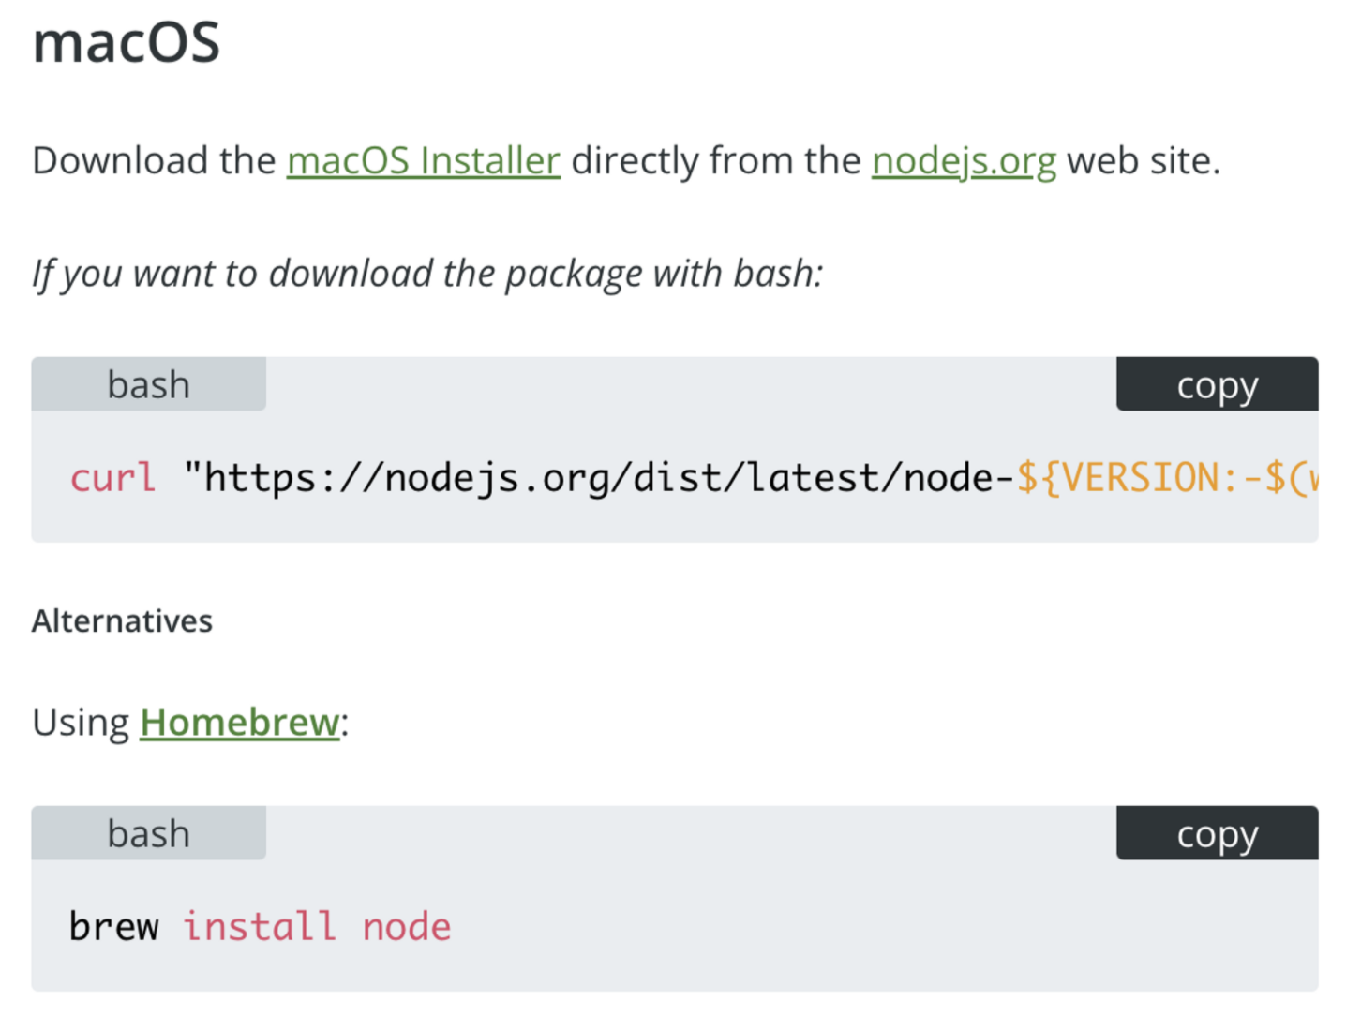Click the curl nodejs.org/dist/latest command text
This screenshot has height=1016, width=1346.
(694, 478)
